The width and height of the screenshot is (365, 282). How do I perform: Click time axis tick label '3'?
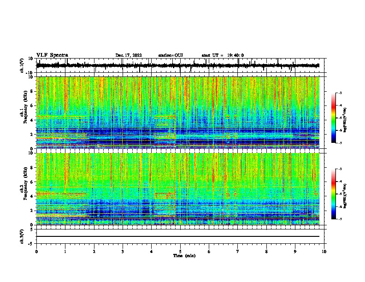123,252
